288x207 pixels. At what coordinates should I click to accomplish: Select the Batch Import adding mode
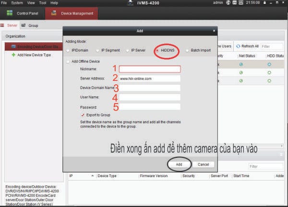click(x=187, y=51)
